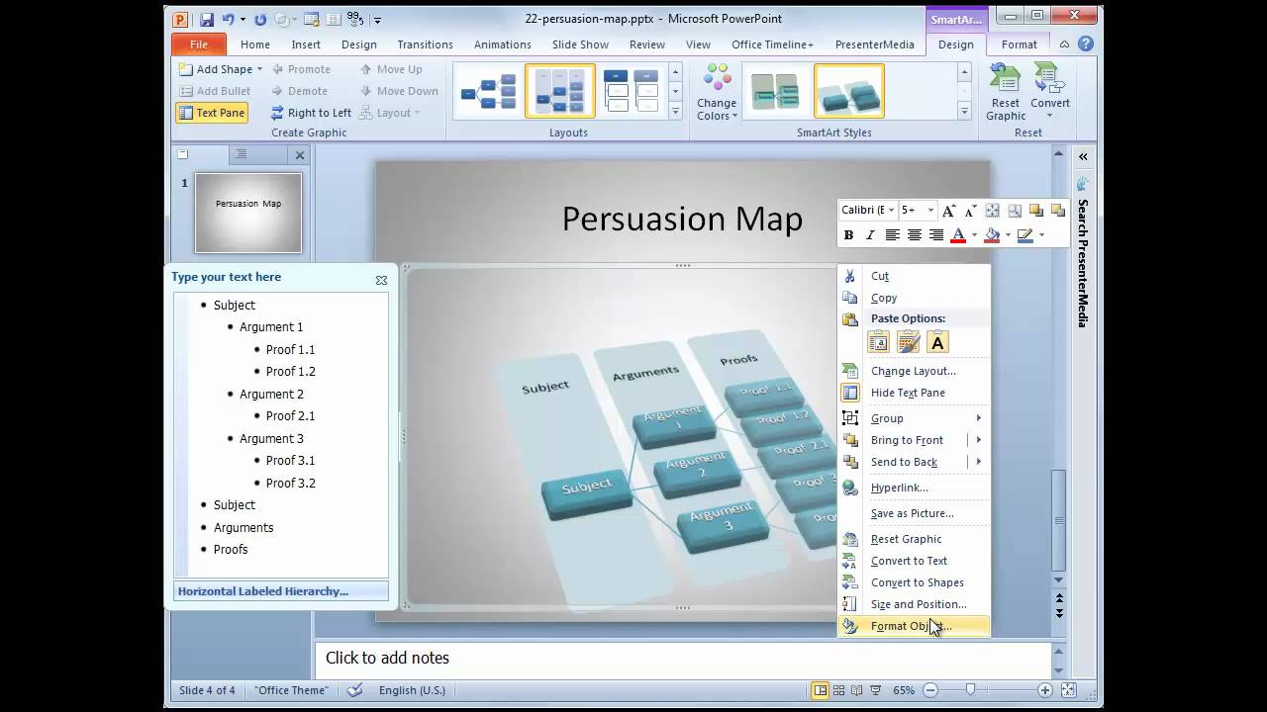Open the Undo history dropdown arrow

(244, 20)
